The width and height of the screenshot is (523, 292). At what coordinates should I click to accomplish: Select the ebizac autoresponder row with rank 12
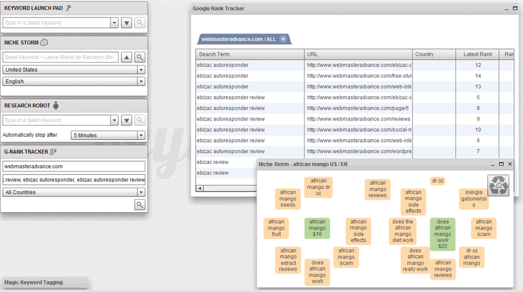[x=355, y=65]
